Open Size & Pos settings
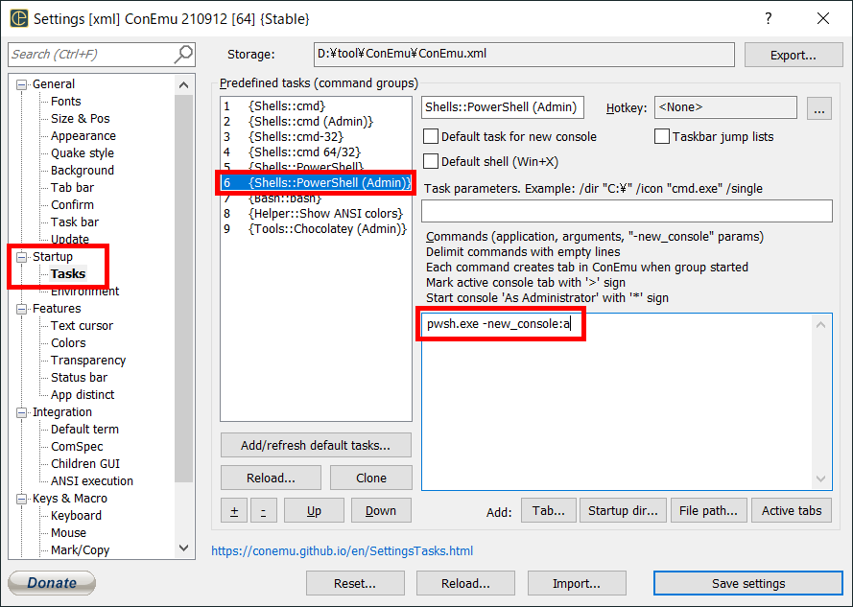 coord(80,119)
